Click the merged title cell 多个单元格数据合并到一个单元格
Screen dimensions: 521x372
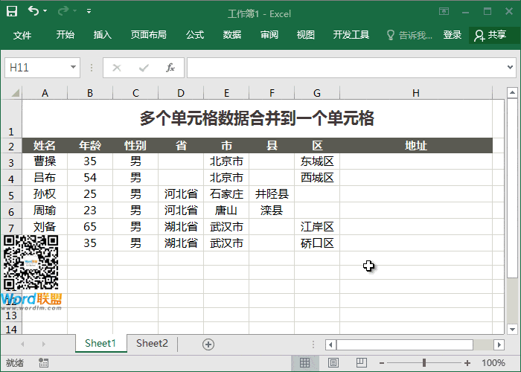click(x=258, y=118)
